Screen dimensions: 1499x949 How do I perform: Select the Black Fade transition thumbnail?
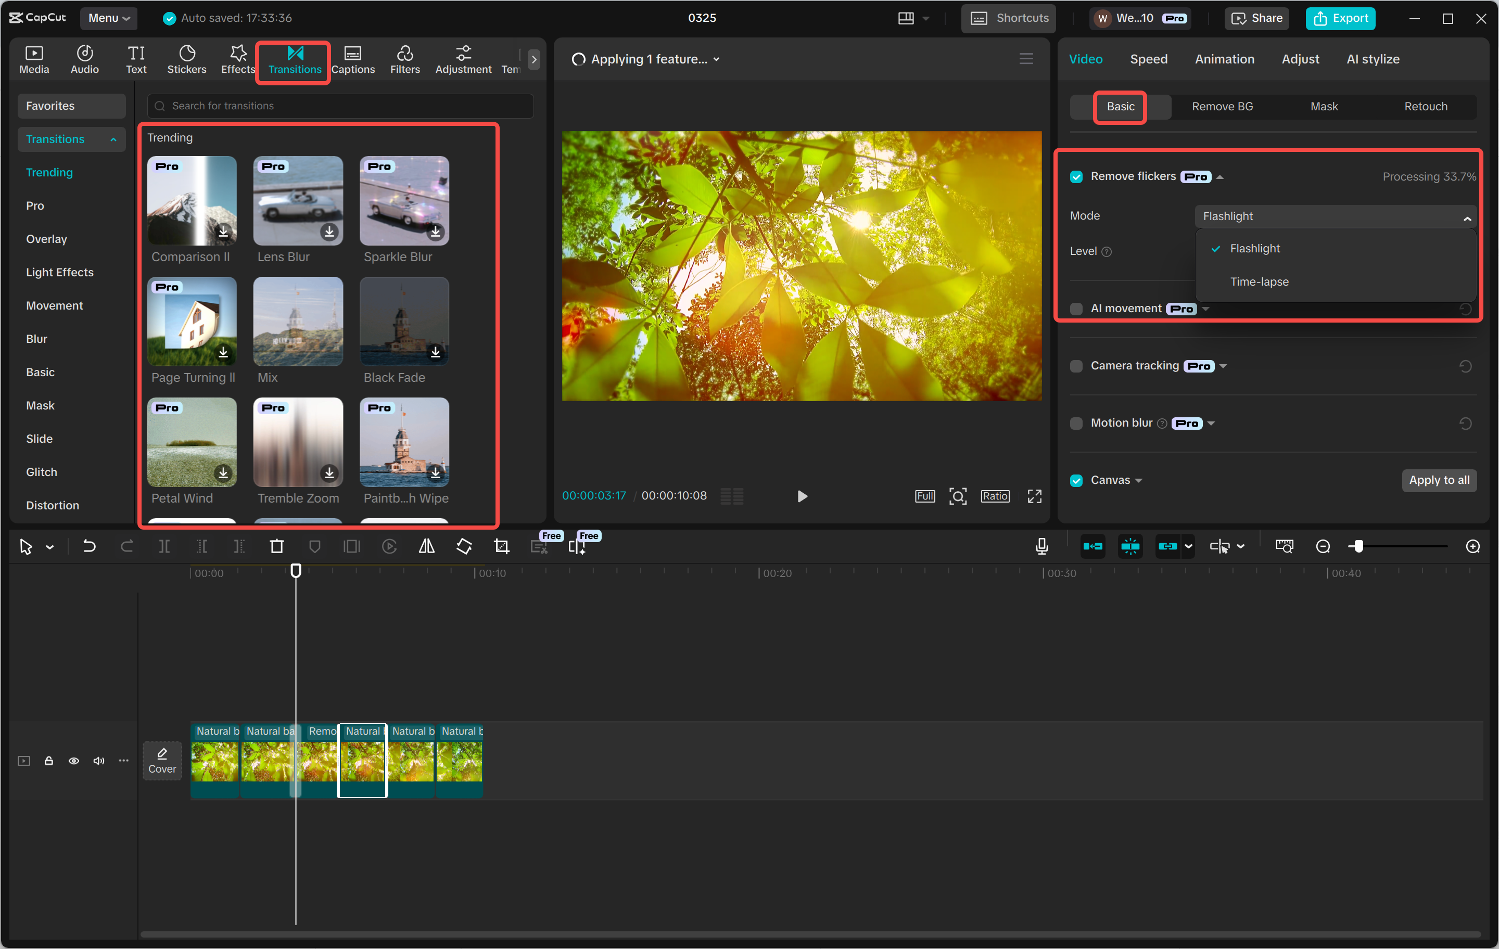tap(404, 322)
